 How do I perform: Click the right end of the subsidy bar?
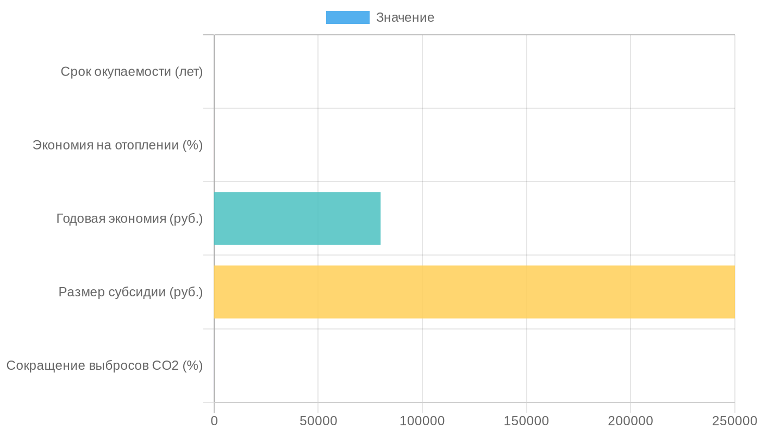click(731, 292)
